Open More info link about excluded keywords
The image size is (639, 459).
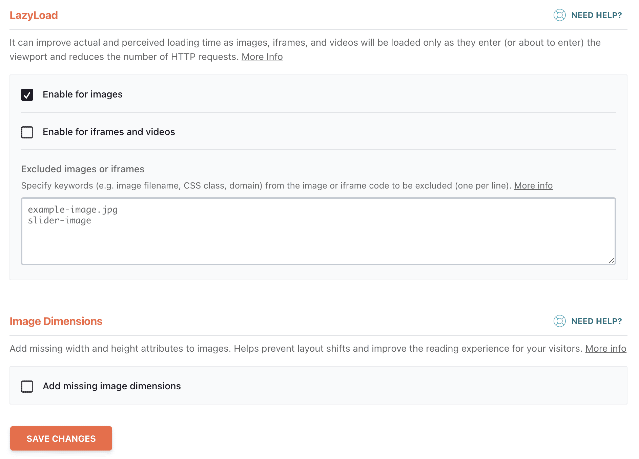click(533, 185)
